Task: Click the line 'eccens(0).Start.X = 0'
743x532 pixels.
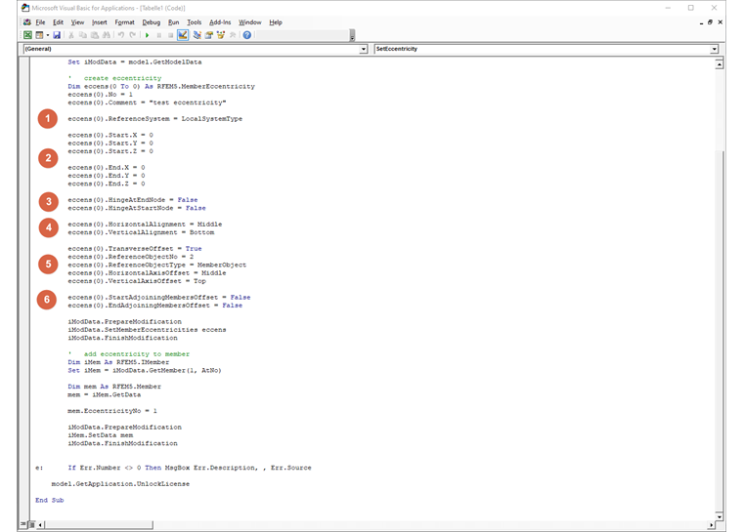Action: pyautogui.click(x=110, y=135)
